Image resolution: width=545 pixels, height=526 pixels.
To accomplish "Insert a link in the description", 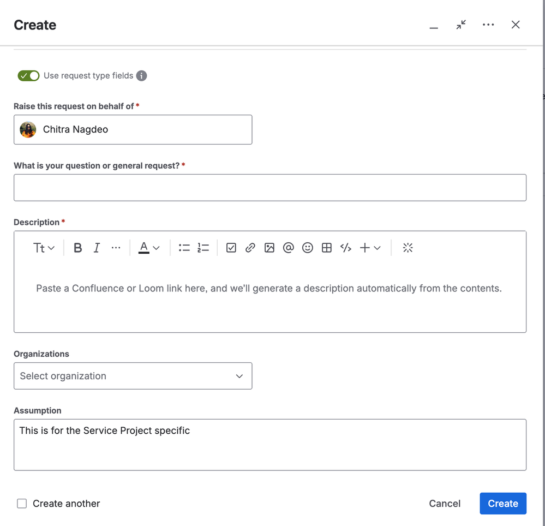I will coord(250,248).
